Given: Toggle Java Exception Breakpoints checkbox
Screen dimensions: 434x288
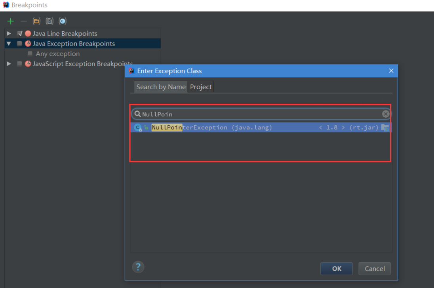Looking at the screenshot, I should [x=19, y=44].
